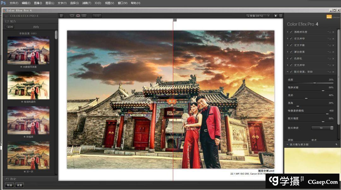The height and width of the screenshot is (190, 341).
Task: Click the 亮度 slider handle
Action: tap(314, 83)
